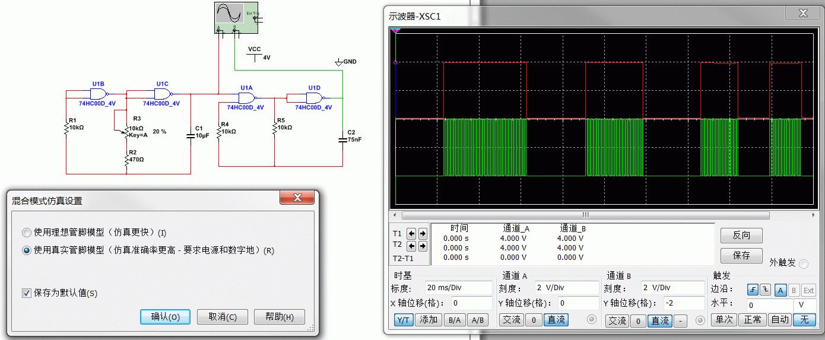
Task: Set timebase mode to 添加
Action: coord(429,320)
